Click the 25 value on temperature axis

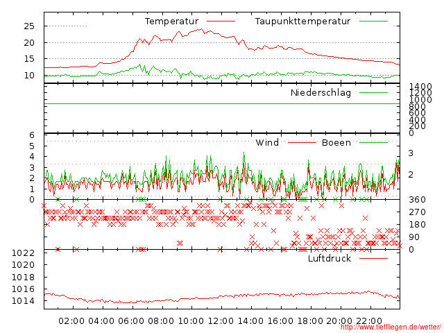click(29, 26)
